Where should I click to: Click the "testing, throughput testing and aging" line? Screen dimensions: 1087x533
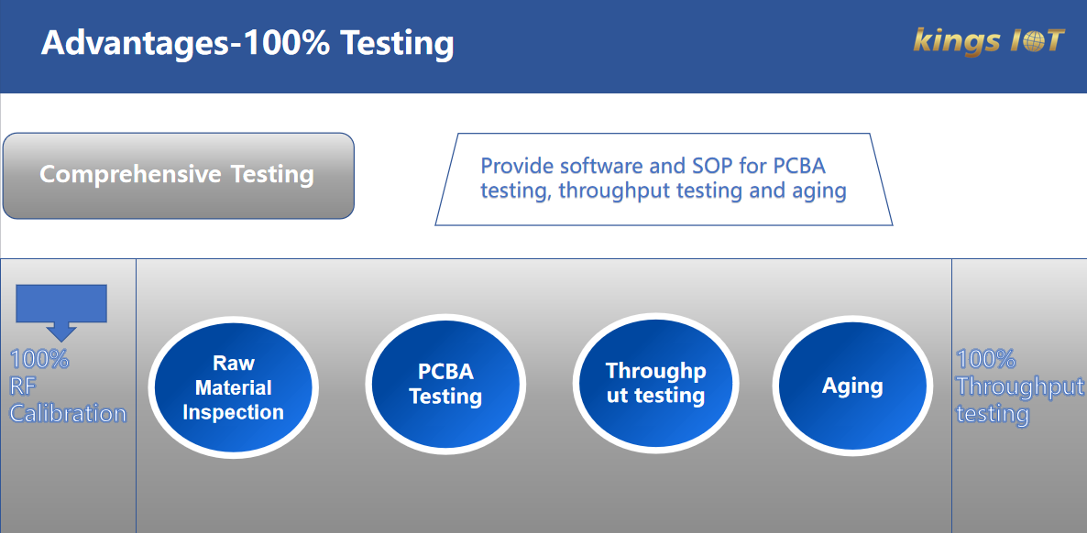click(x=664, y=190)
